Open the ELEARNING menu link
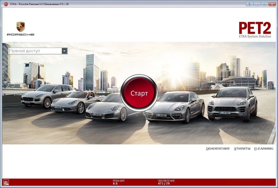Image resolution: width=278 pixels, height=188 pixels. (x=264, y=149)
